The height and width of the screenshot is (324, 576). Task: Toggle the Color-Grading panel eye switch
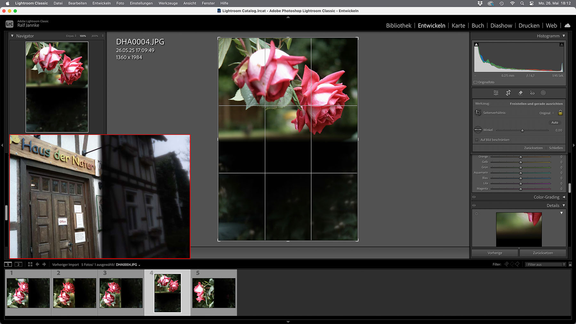pos(474,197)
